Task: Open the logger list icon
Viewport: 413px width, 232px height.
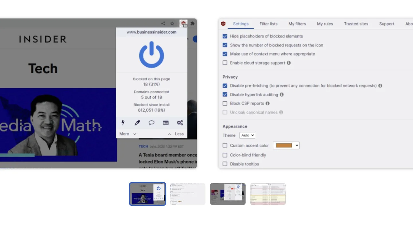Action: (x=166, y=123)
